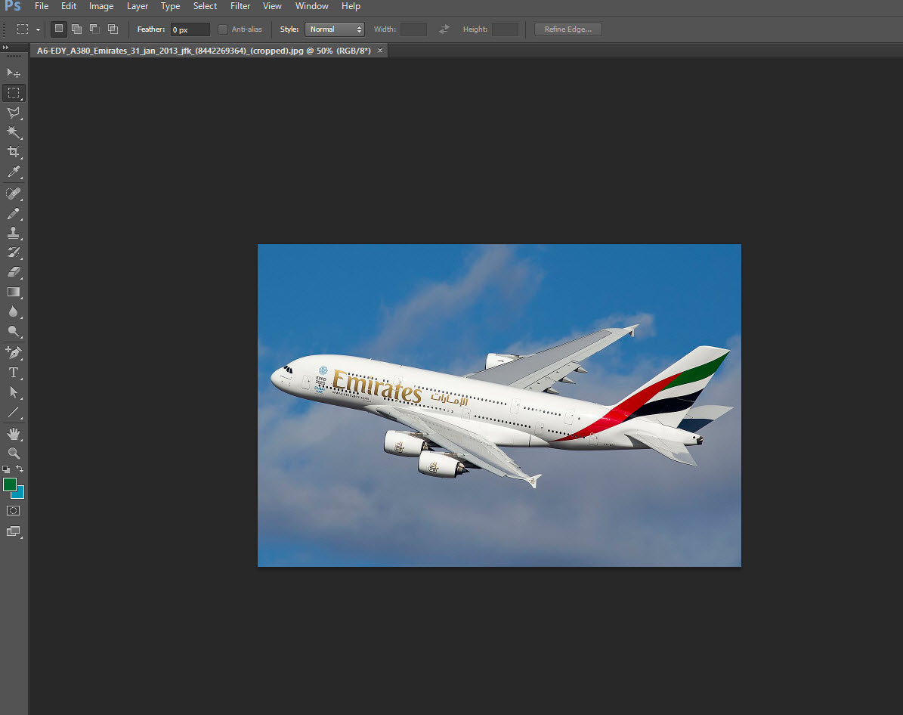Select the Clone Stamp tool
Image resolution: width=903 pixels, height=715 pixels.
14,233
